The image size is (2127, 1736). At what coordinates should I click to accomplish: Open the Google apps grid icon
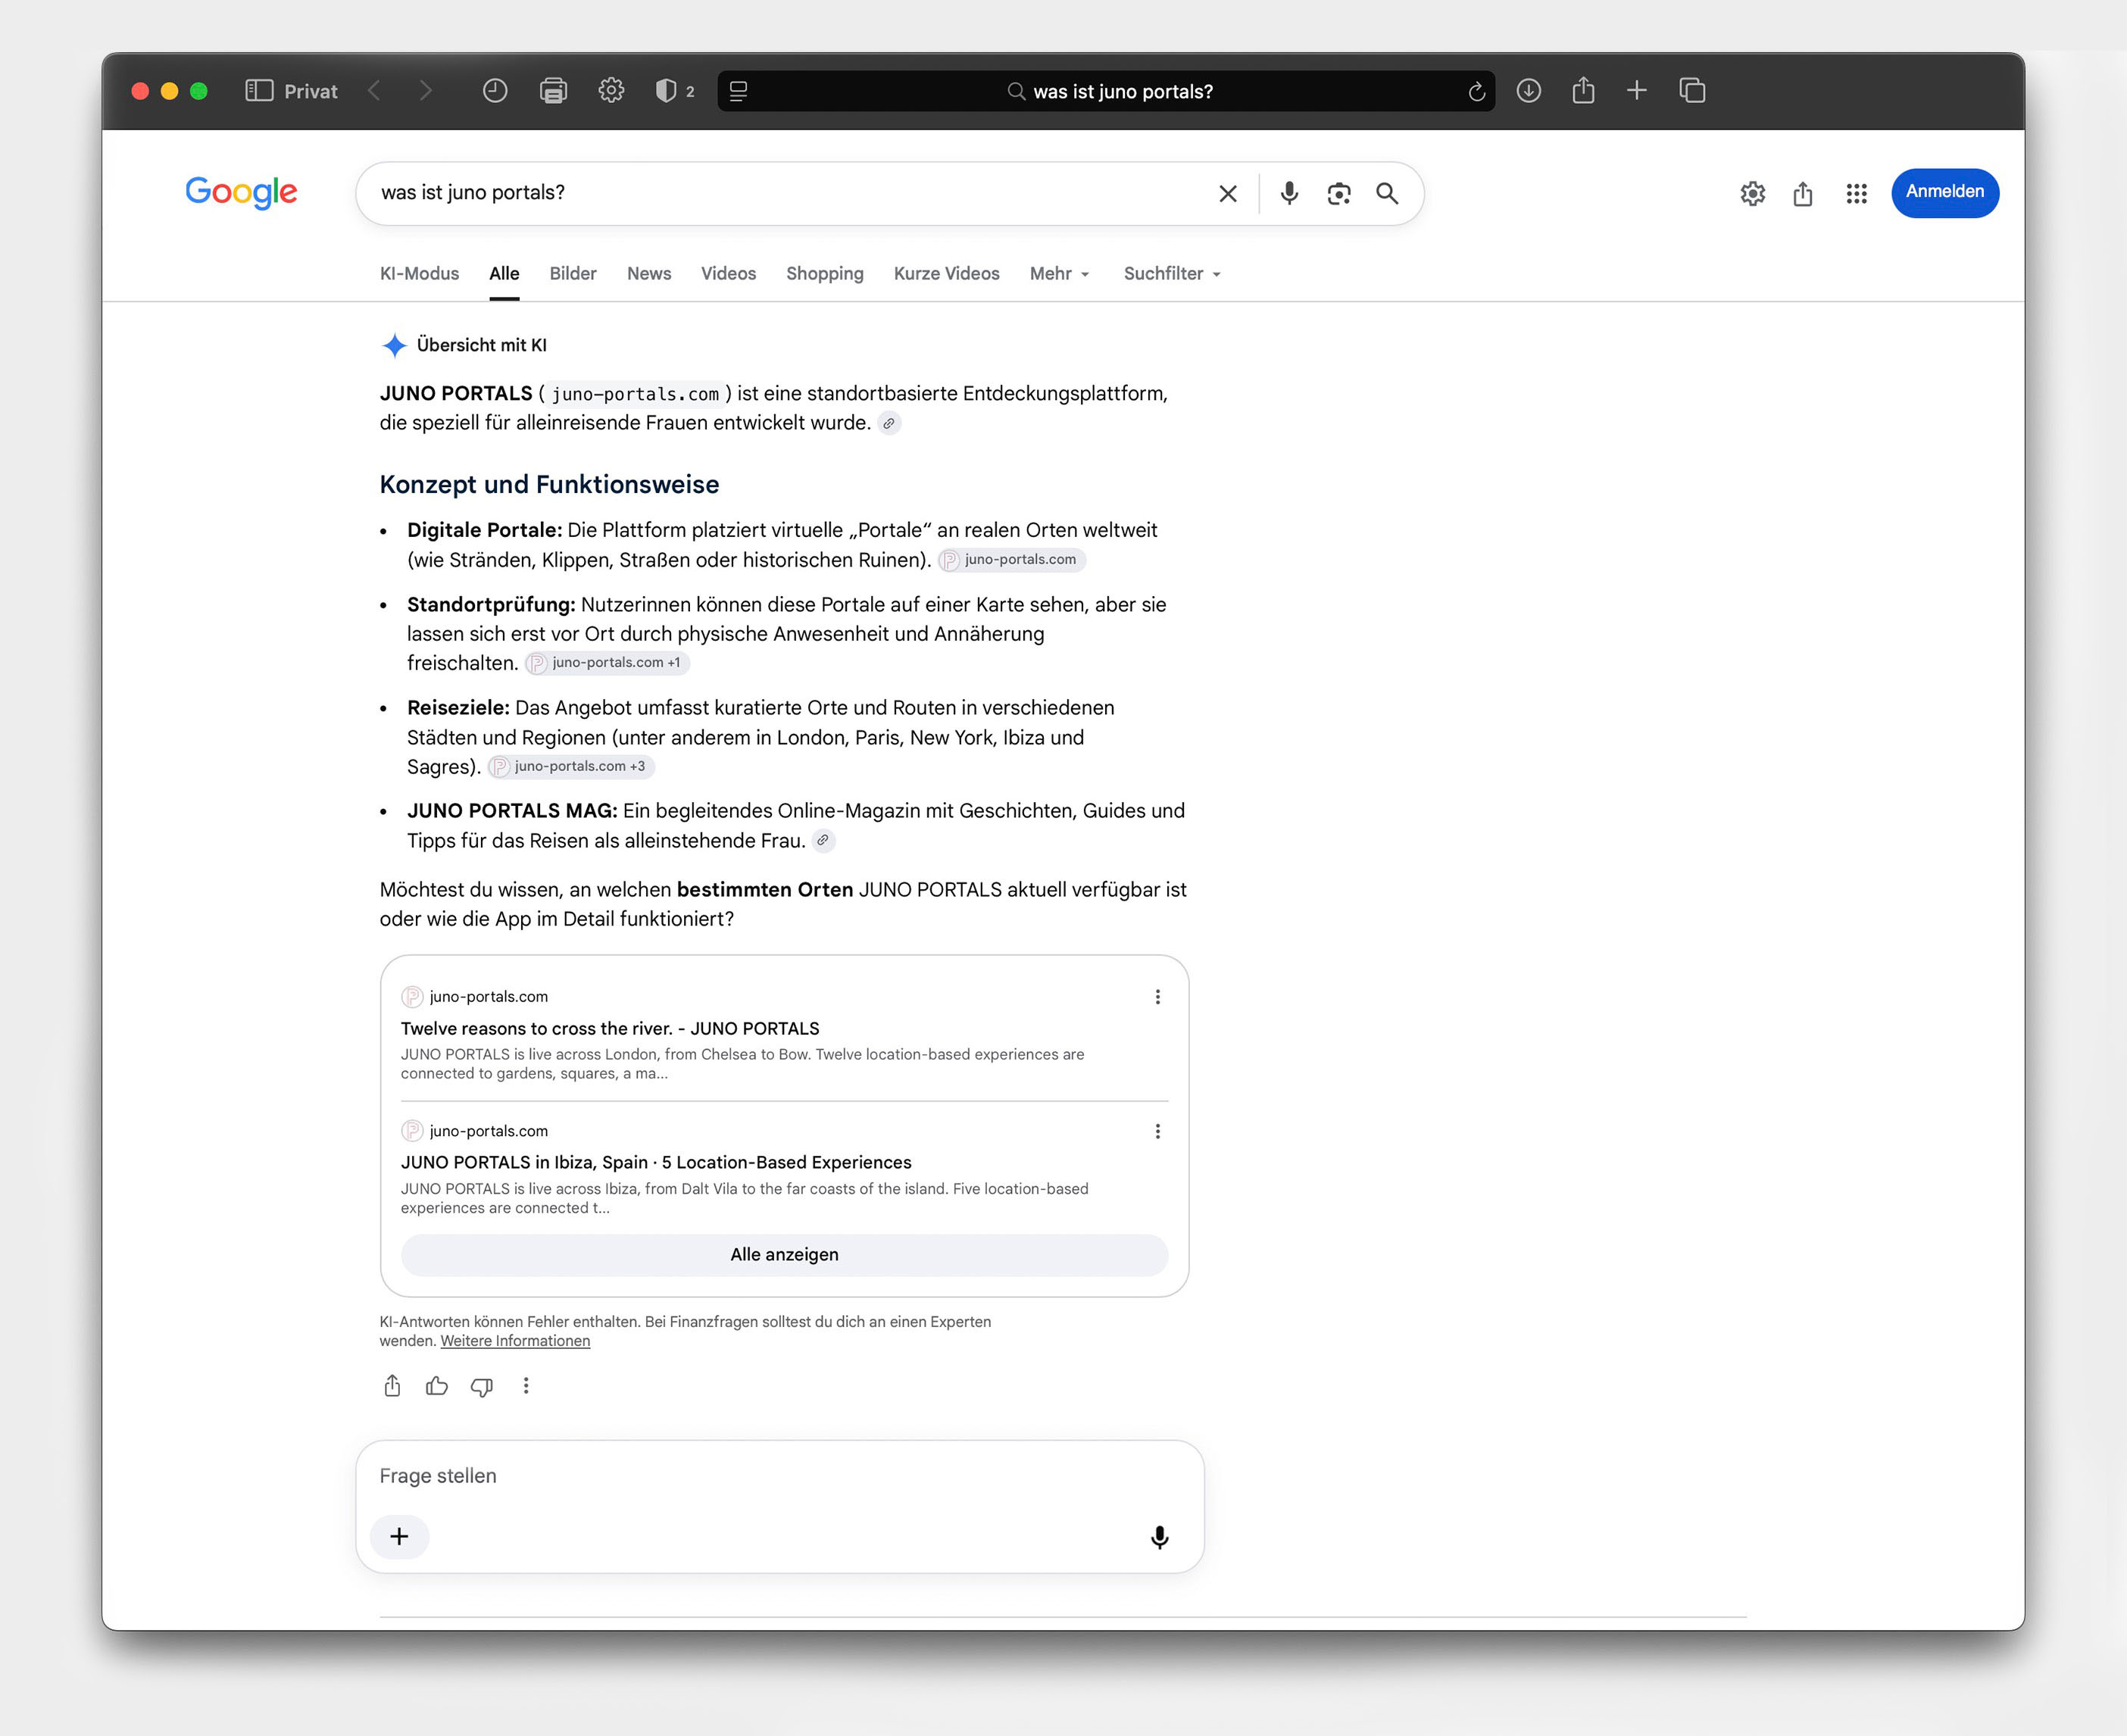(1857, 193)
